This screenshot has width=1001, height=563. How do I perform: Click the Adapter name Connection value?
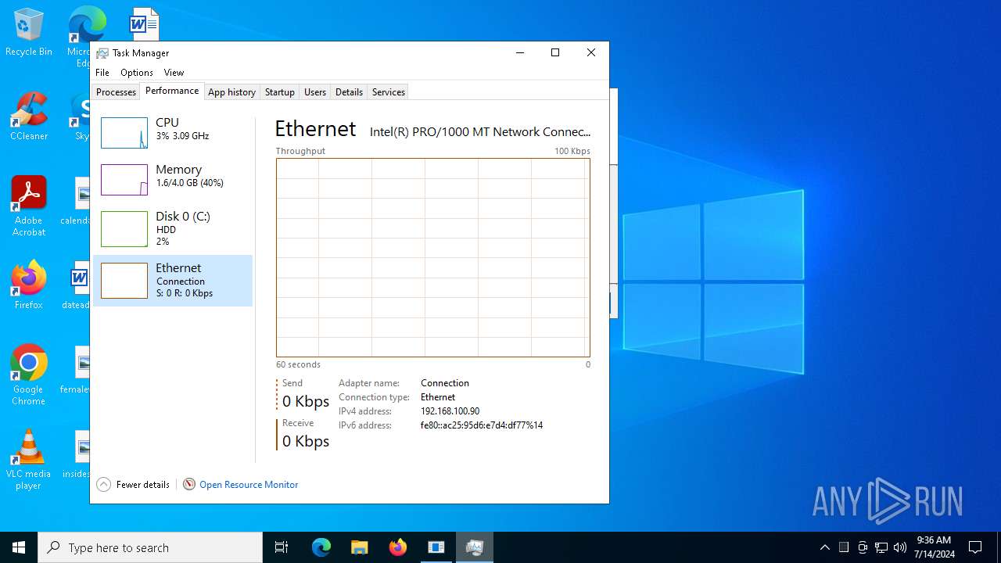445,383
